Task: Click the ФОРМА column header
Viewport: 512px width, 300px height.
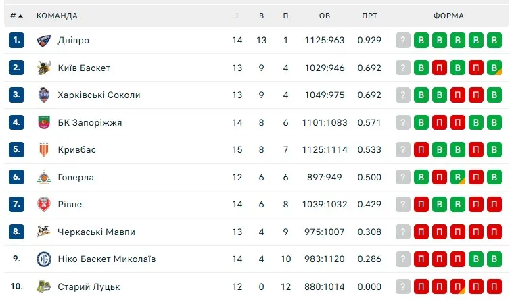Action: [x=448, y=16]
